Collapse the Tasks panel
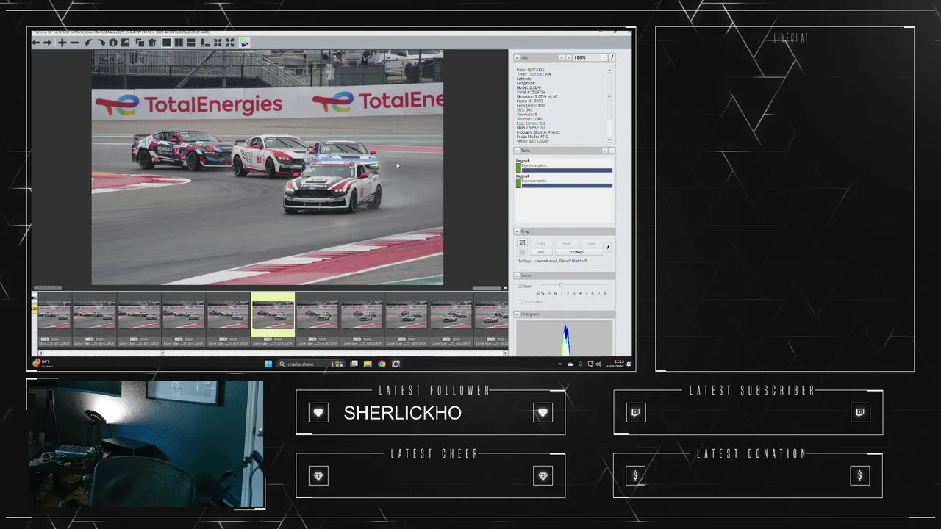Screen dimensions: 941x529 click(x=517, y=151)
